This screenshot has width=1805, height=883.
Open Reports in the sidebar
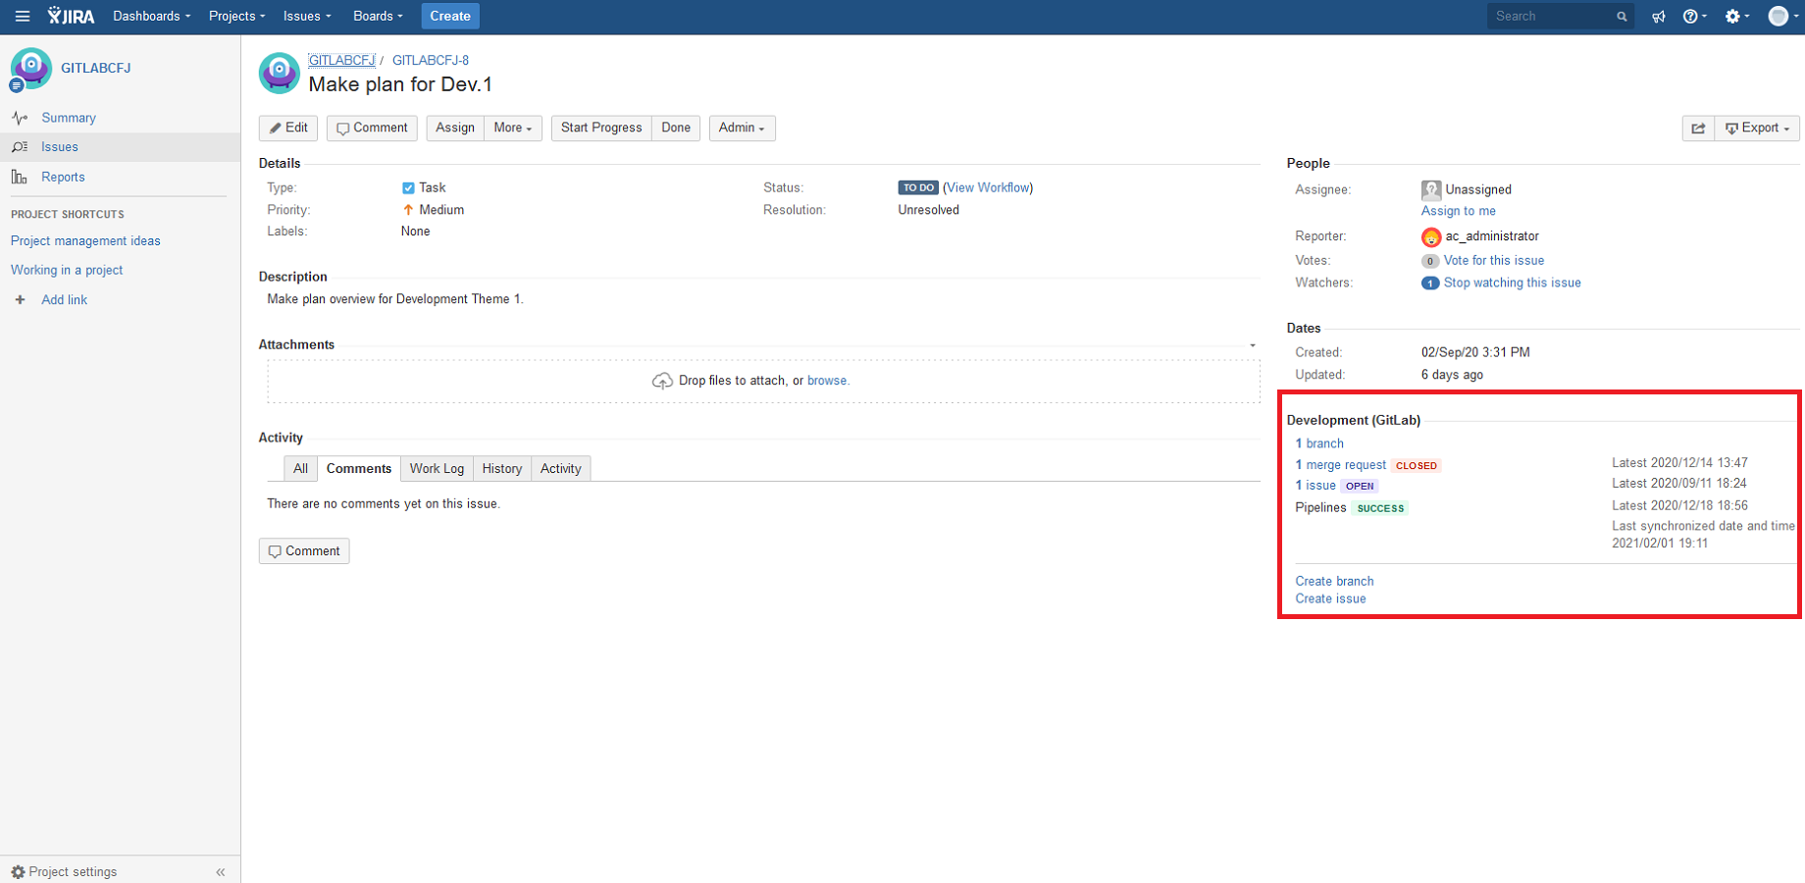63,177
